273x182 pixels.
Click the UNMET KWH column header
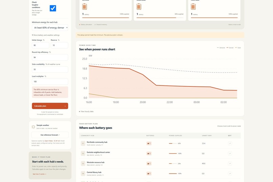click(207, 136)
